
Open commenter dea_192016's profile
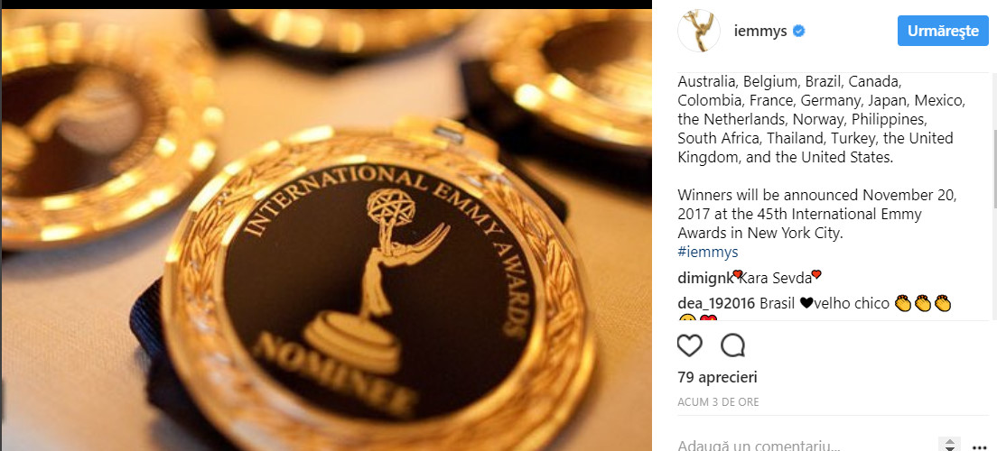coord(717,304)
